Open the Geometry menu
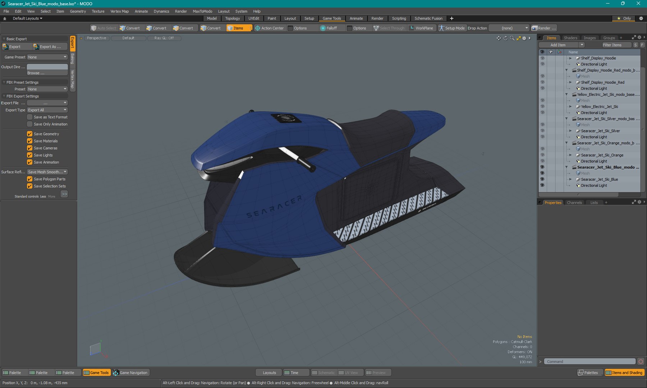Viewport: 647px width, 388px height. [x=78, y=11]
